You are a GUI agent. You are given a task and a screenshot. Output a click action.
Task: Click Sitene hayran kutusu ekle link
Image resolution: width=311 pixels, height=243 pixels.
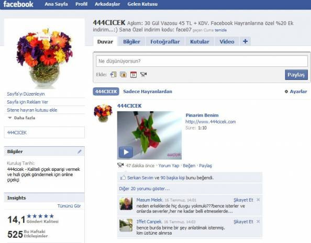(x=32, y=110)
